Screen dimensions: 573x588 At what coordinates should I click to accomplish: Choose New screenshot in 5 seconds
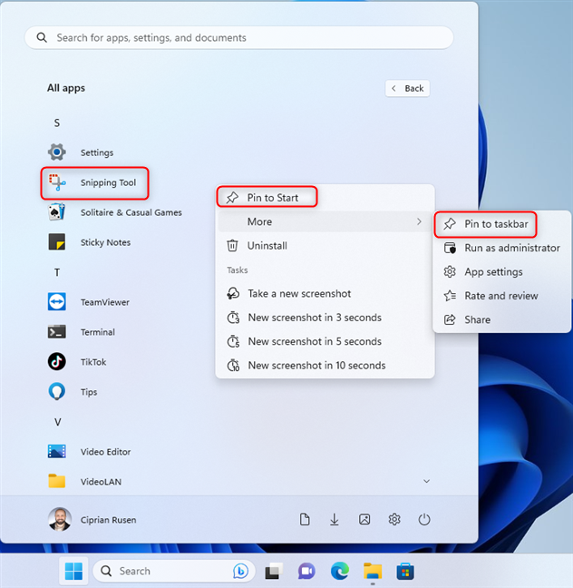click(325, 341)
